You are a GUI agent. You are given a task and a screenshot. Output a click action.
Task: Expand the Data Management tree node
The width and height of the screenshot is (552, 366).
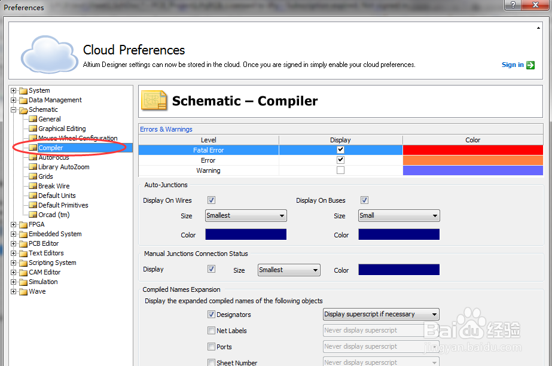(x=13, y=100)
